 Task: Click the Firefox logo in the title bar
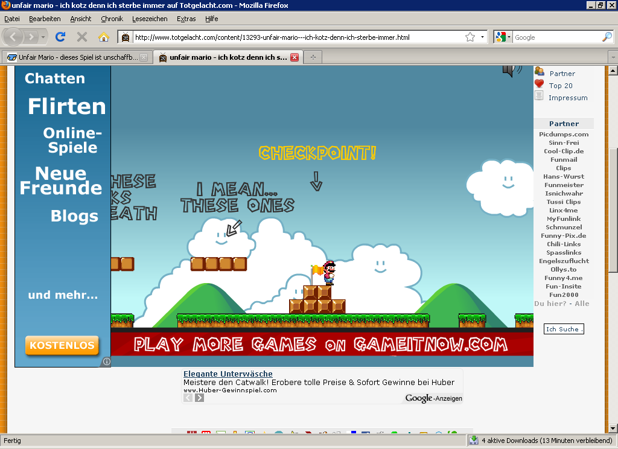[6, 5]
